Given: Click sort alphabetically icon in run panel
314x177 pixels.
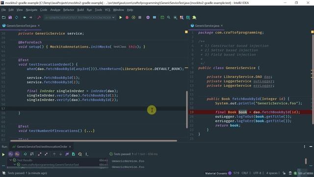Looking at the screenshot, I should (25, 154).
